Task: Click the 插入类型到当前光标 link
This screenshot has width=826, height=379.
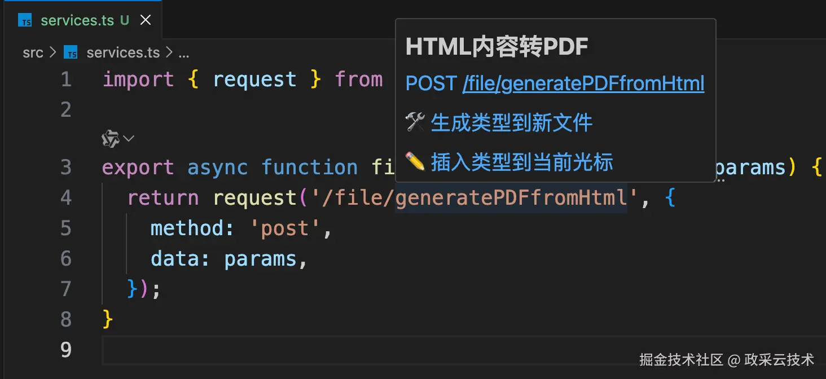Action: pyautogui.click(x=521, y=162)
